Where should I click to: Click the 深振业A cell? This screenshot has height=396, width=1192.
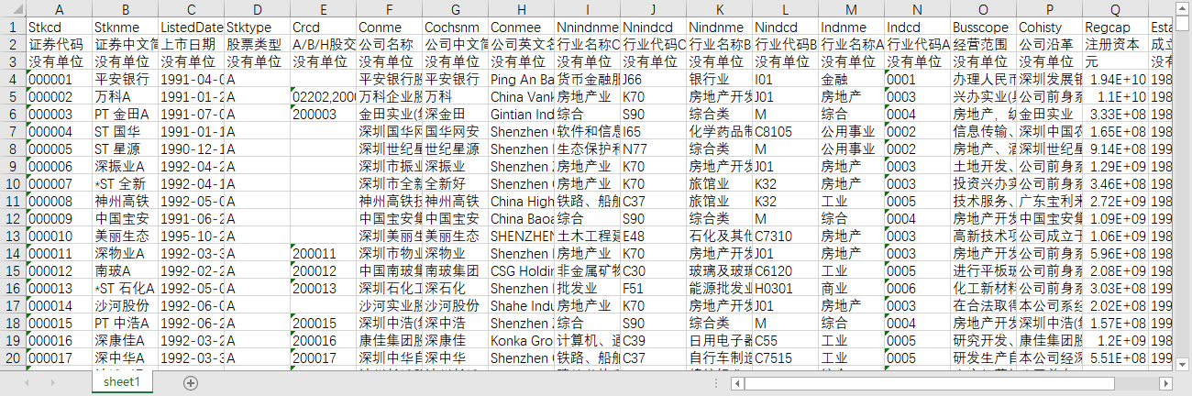(125, 167)
